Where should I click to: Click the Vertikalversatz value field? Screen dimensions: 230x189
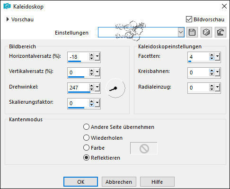(x=78, y=72)
